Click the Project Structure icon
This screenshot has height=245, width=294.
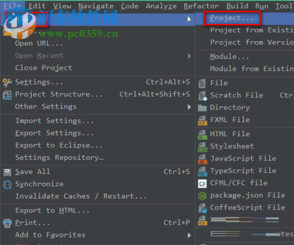coord(7,95)
